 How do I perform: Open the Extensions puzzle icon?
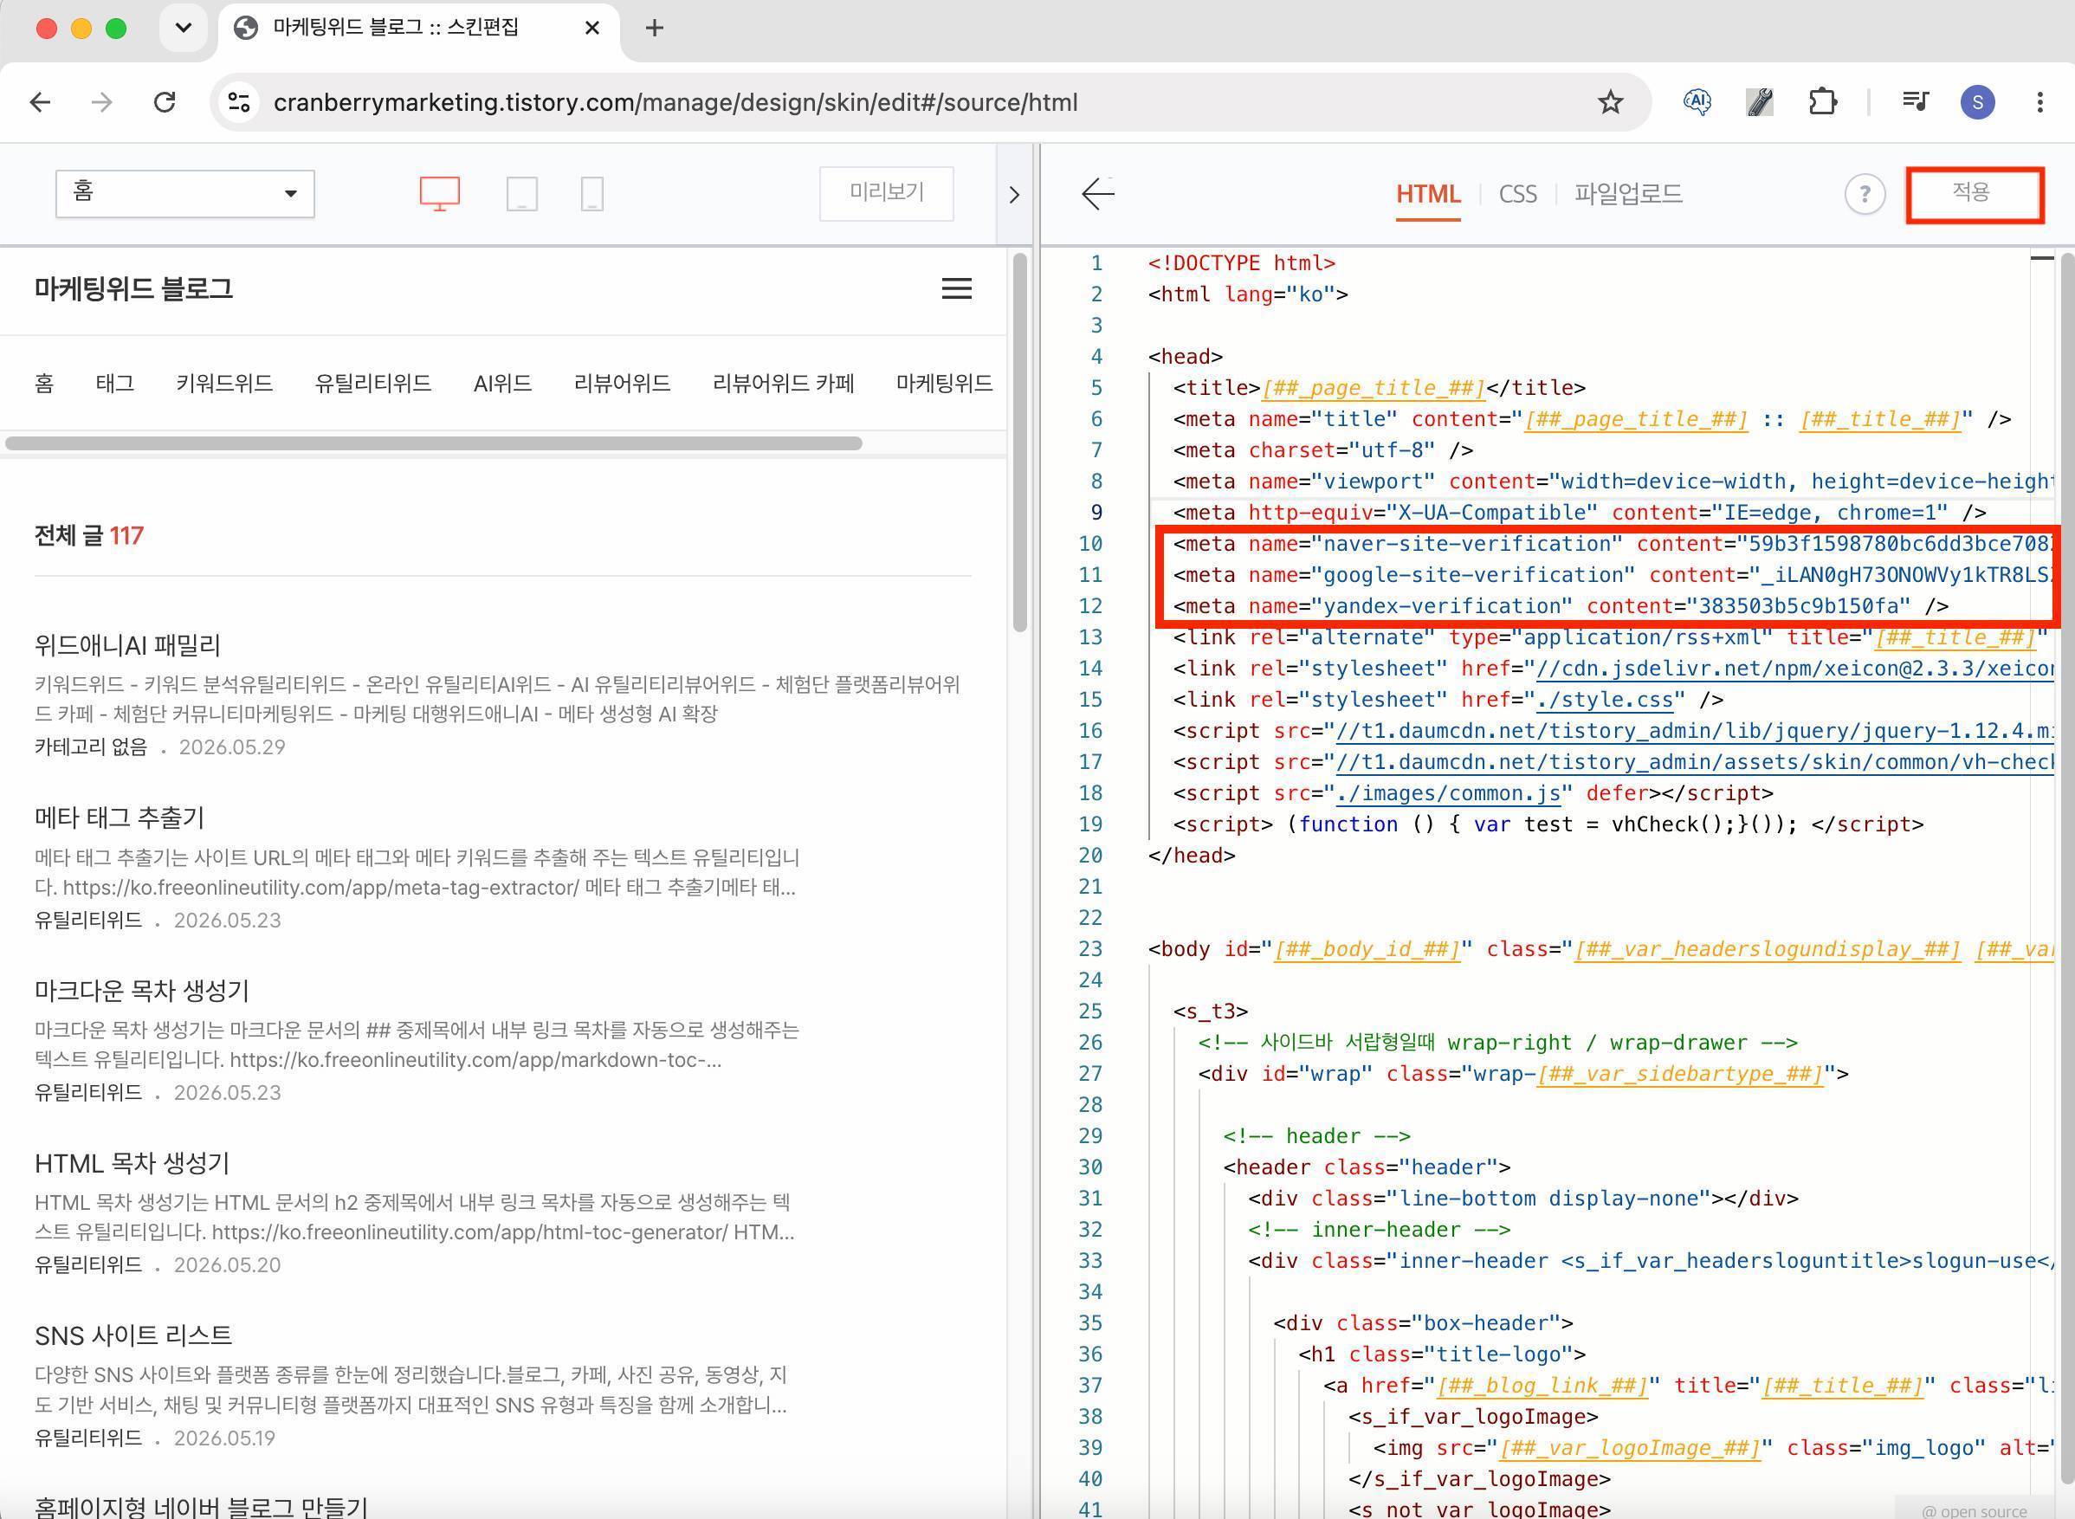click(x=1822, y=102)
